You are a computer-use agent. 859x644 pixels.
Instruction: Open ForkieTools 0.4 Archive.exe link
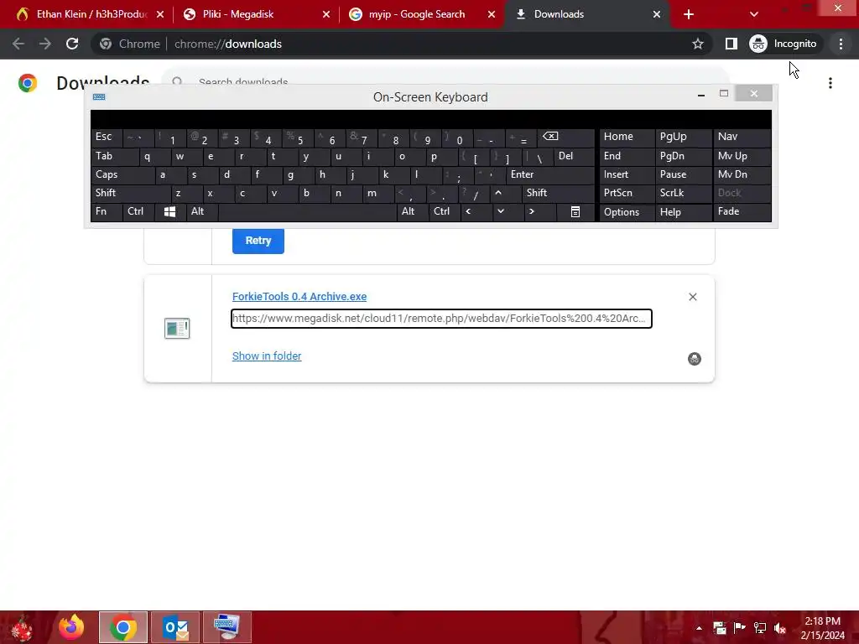pyautogui.click(x=299, y=296)
